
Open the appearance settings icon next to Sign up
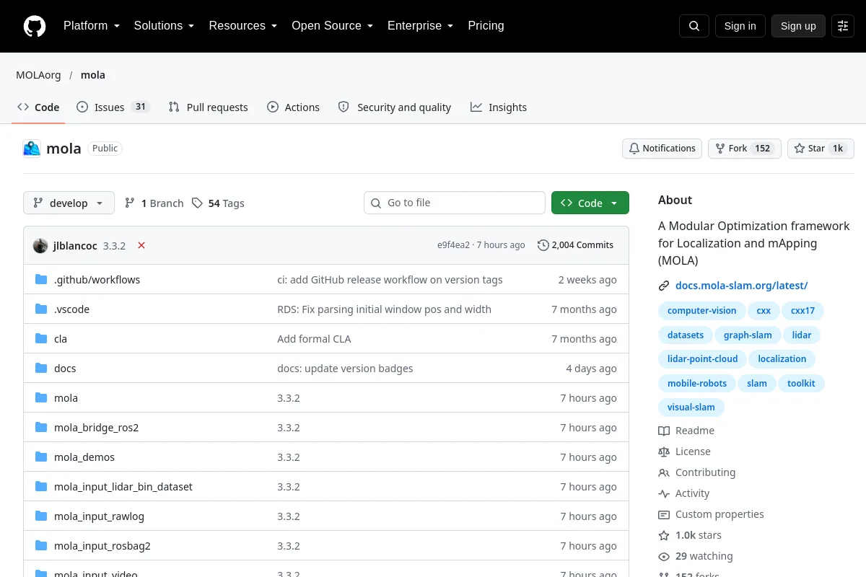843,26
